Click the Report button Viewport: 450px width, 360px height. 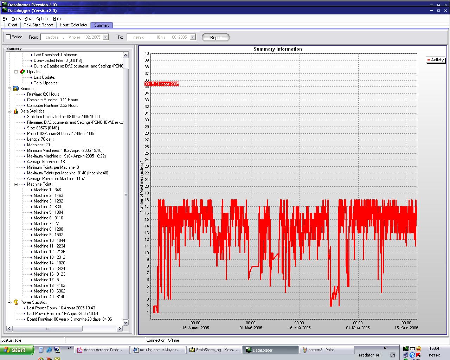[x=216, y=38]
